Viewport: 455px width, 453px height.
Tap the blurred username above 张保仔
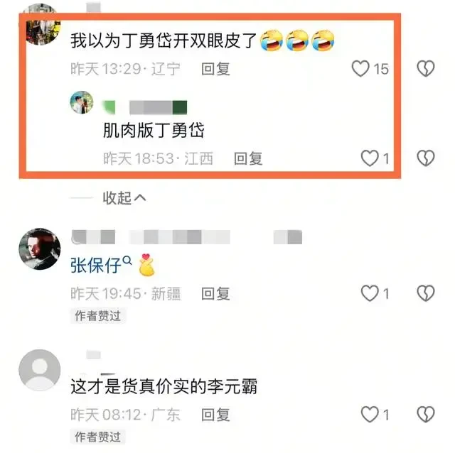tap(186, 237)
